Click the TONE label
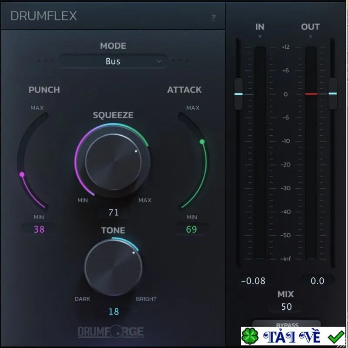This screenshot has width=348, height=348. 113,231
